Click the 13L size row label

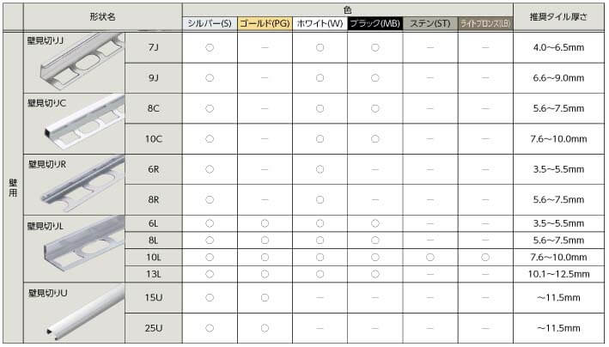(153, 274)
